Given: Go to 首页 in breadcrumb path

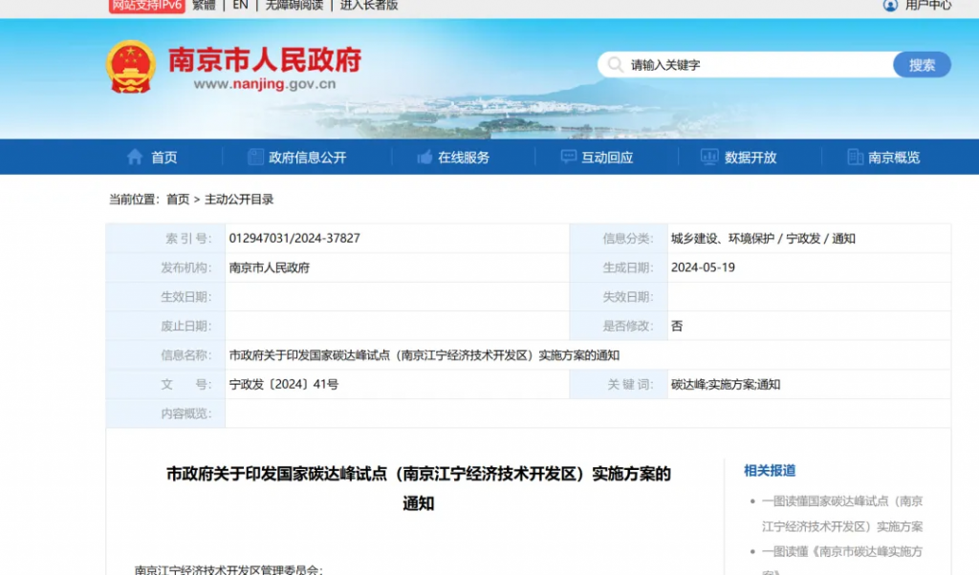Looking at the screenshot, I should [x=178, y=200].
